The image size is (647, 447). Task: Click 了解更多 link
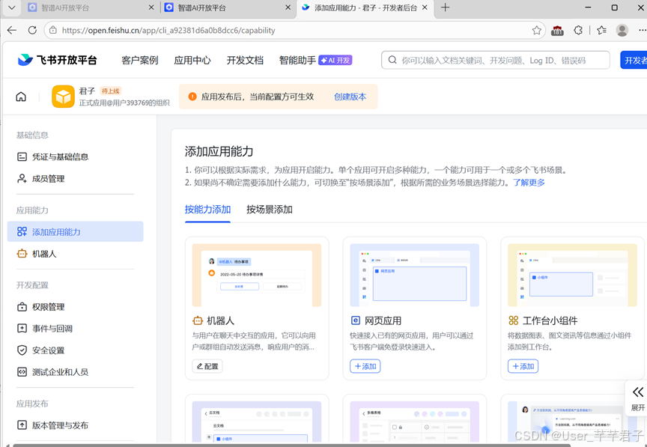529,183
